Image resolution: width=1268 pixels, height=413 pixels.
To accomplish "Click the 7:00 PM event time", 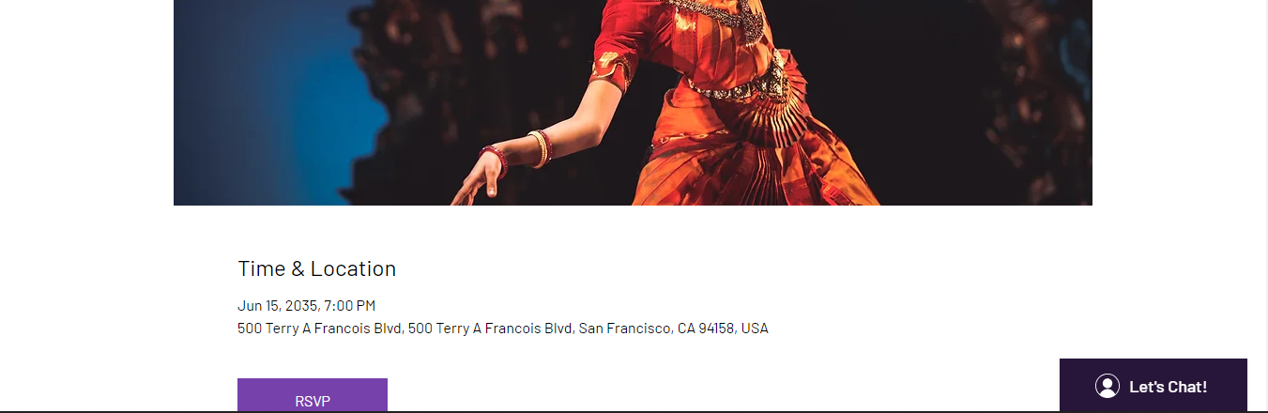I will 349,305.
